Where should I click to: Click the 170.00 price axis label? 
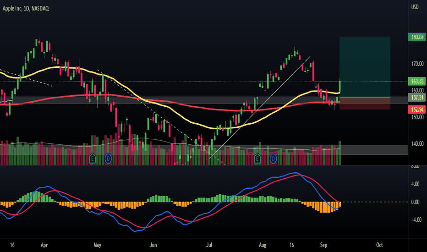click(x=417, y=64)
